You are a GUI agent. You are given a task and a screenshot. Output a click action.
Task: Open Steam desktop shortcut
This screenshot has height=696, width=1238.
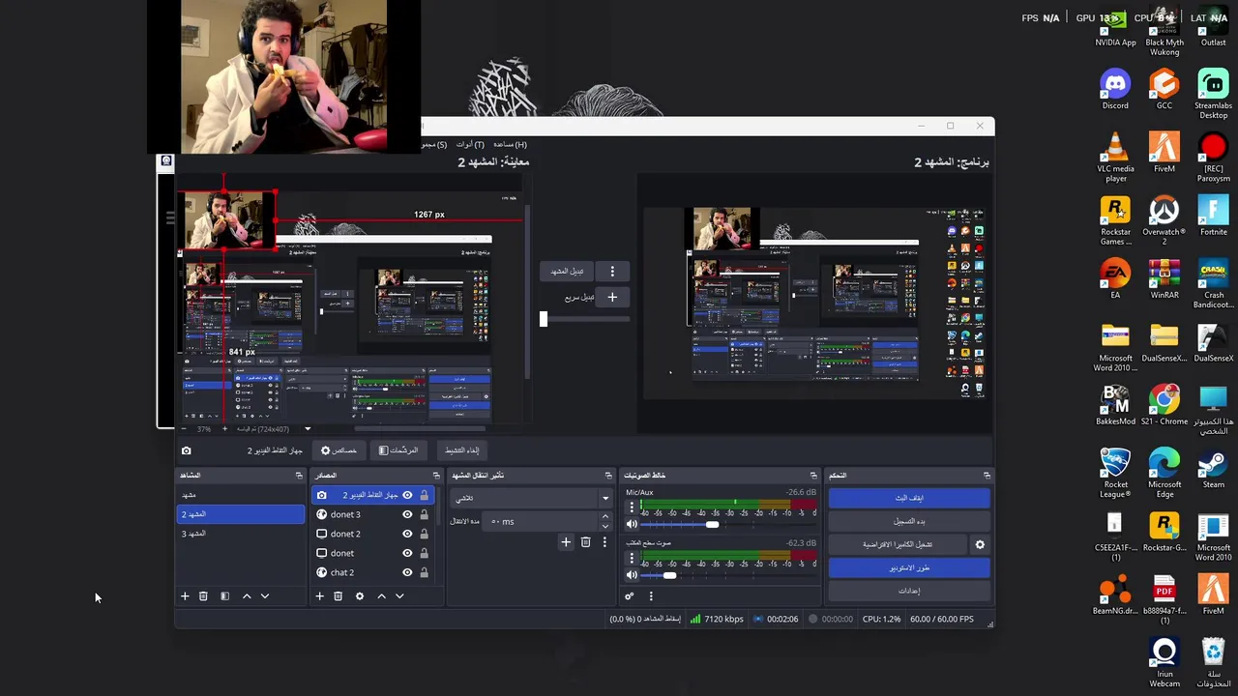pos(1213,469)
